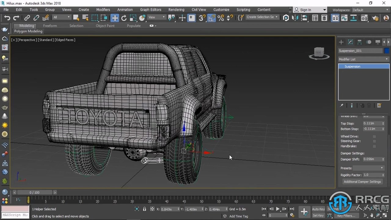
Task: Choose the Unlink Selection tool
Action: click(36, 18)
